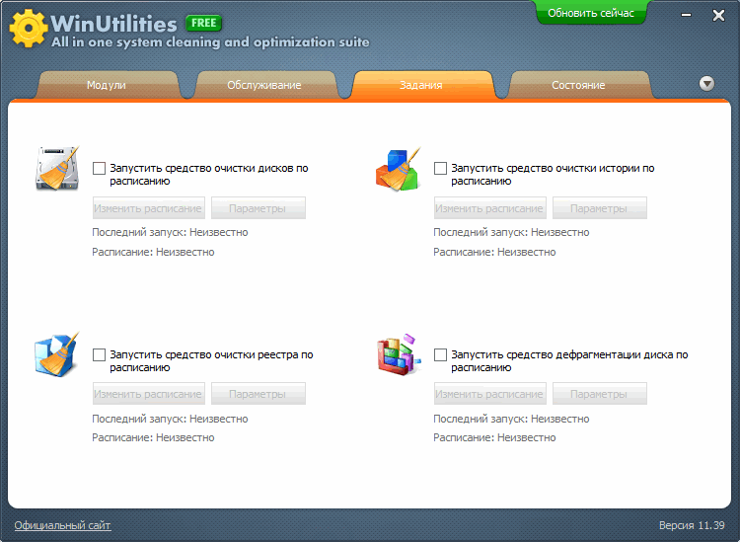Click the WinUtilities title text
Screen dimensions: 740x542
[x=113, y=23]
